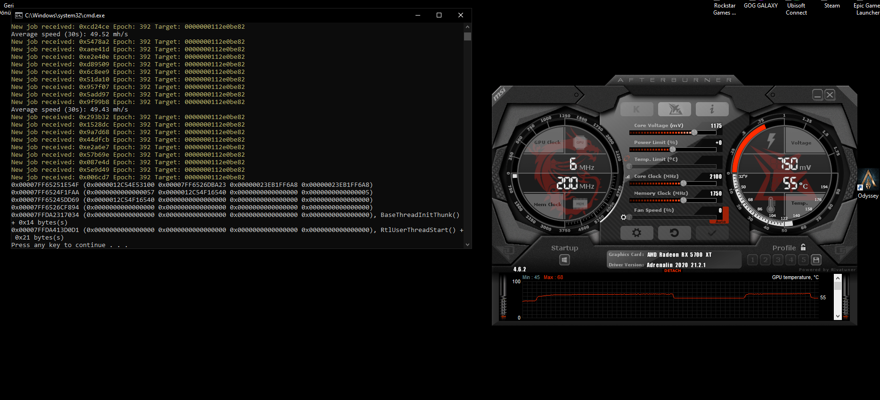The width and height of the screenshot is (880, 400).
Task: Reset settings with the circular arrow button
Action: click(x=675, y=232)
